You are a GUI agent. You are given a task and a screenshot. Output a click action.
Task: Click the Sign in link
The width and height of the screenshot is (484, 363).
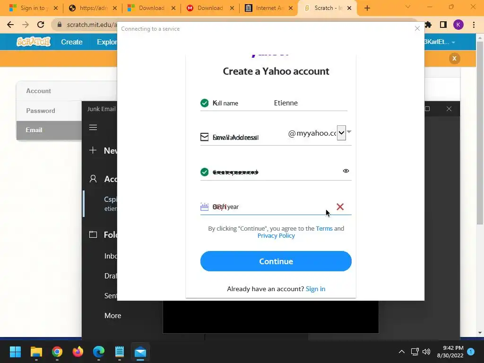click(x=315, y=289)
